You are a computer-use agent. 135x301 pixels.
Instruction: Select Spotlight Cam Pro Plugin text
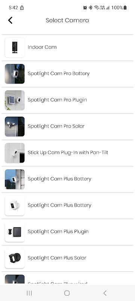click(x=57, y=100)
